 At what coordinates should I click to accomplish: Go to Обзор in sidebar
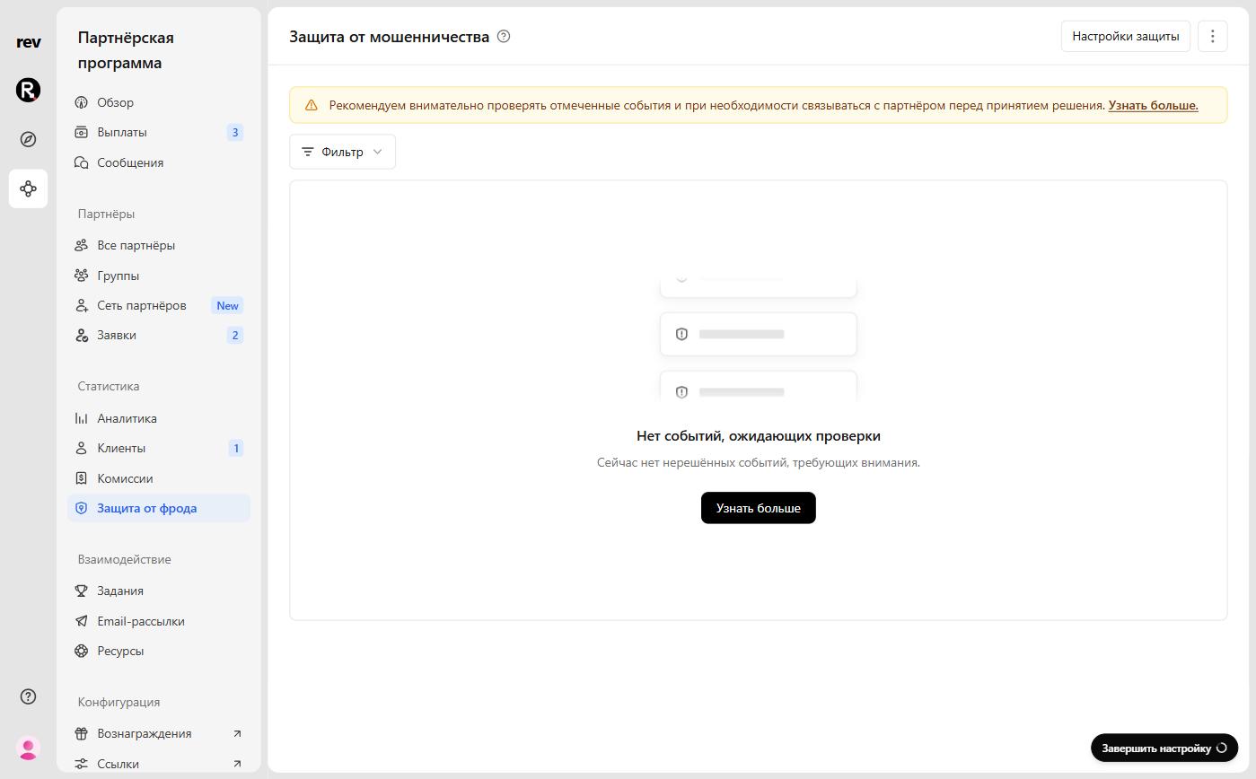tap(159, 102)
